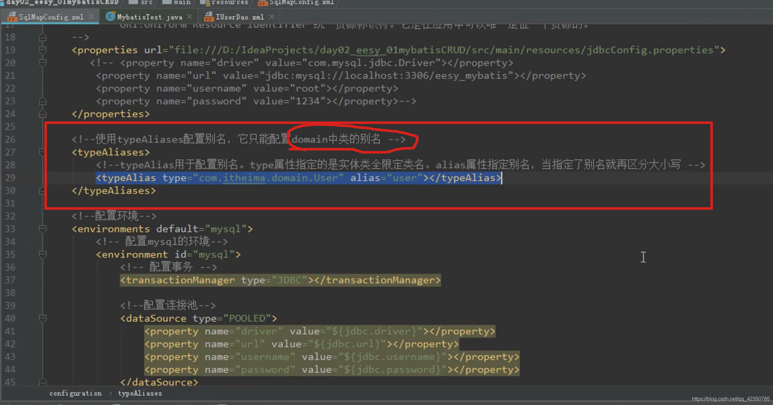Toggle the fold end marker on line 24
This screenshot has width=773, height=405.
coord(42,114)
